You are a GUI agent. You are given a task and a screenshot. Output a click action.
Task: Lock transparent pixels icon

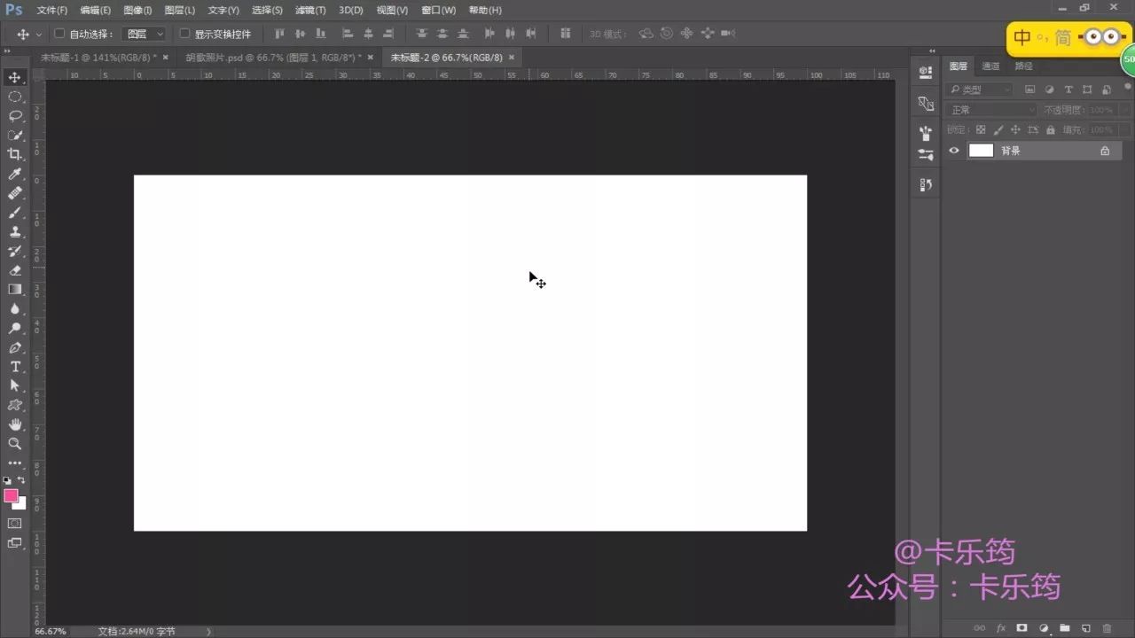981,129
